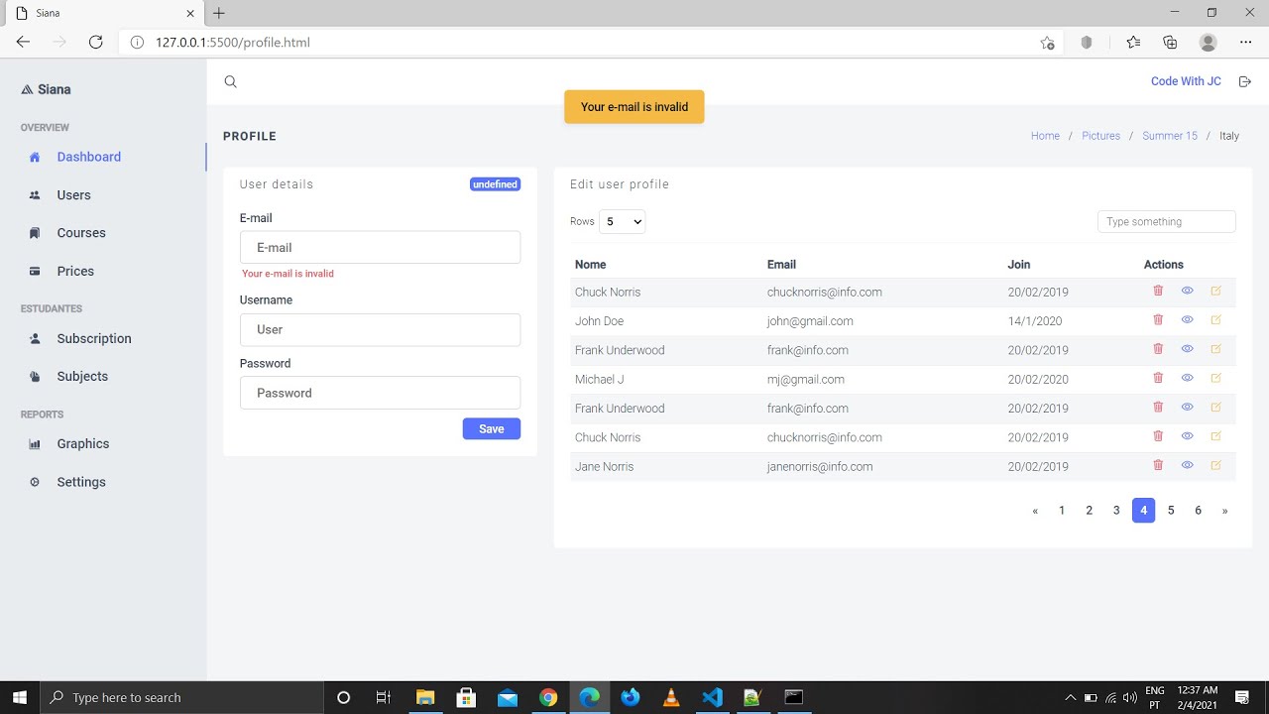Image resolution: width=1269 pixels, height=714 pixels.
Task: Click the Courses book icon in sidebar
Action: click(x=35, y=233)
